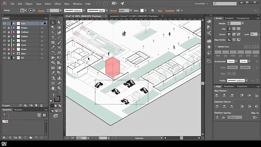Select the Direct Selection tool
Screen dimensions: 261x147
(59, 22)
